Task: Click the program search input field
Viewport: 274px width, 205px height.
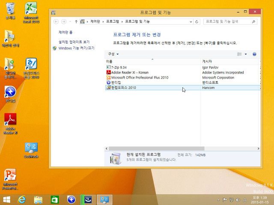Action: click(x=227, y=21)
